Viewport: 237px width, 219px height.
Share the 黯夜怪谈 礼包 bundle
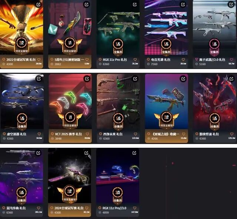point(231,79)
